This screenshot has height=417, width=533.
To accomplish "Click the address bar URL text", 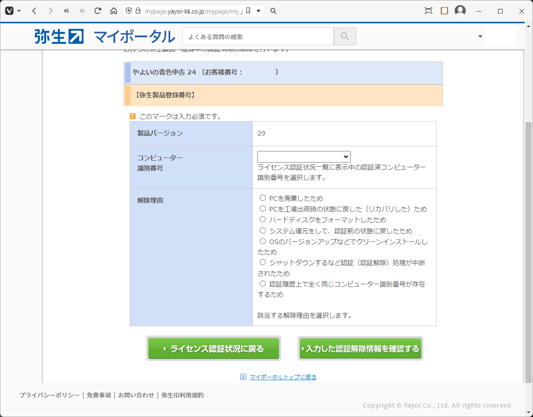I will click(194, 11).
